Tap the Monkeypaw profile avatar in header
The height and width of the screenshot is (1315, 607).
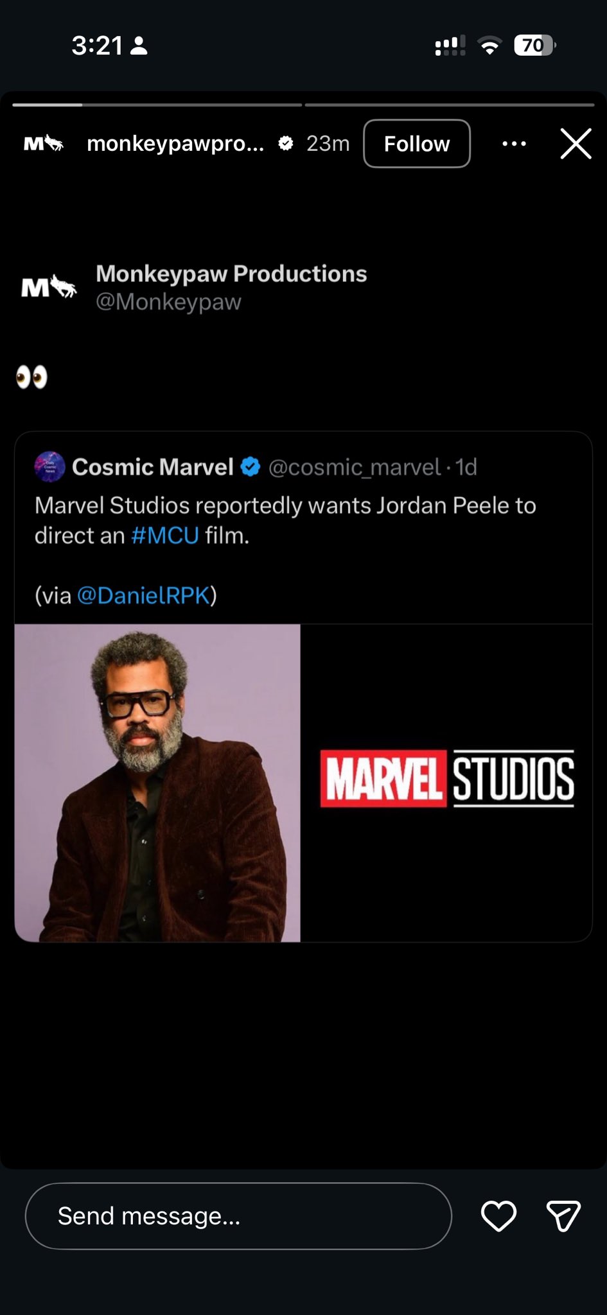point(44,144)
